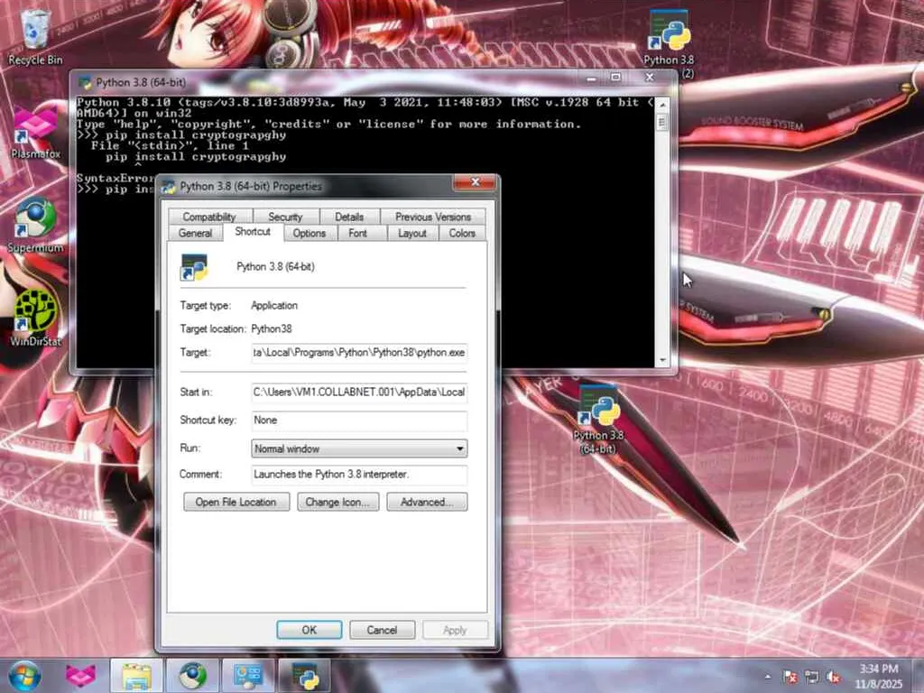This screenshot has width=924, height=693.
Task: Switch to the Colors tab
Action: click(x=462, y=234)
